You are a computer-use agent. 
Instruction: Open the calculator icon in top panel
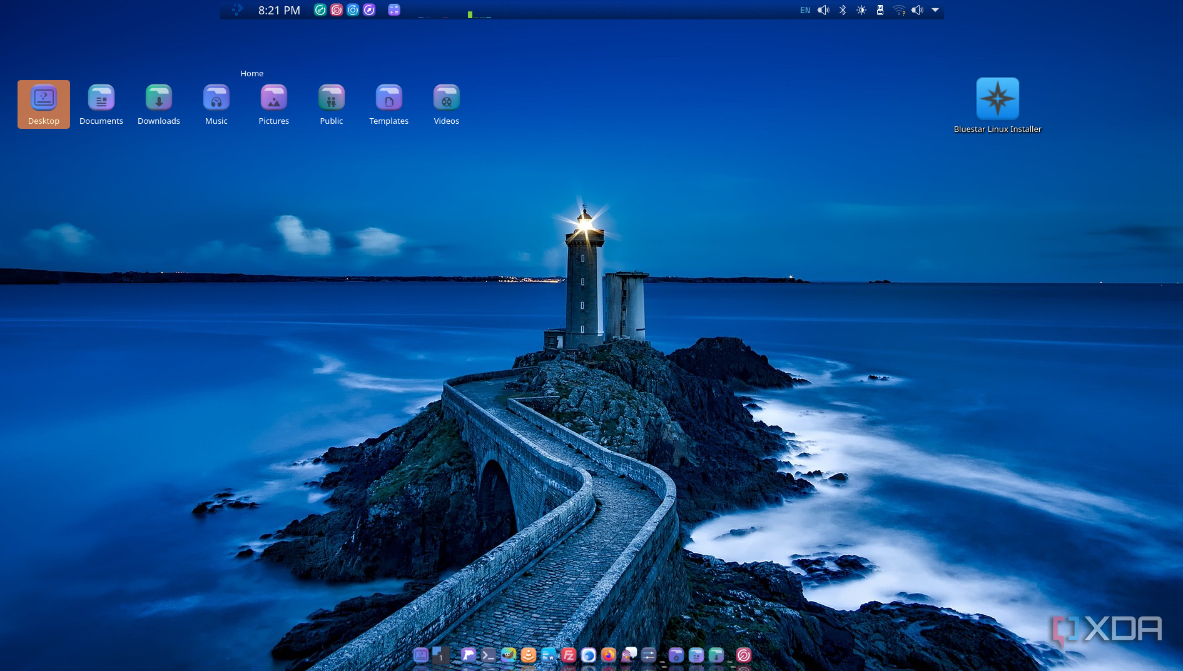coord(393,10)
